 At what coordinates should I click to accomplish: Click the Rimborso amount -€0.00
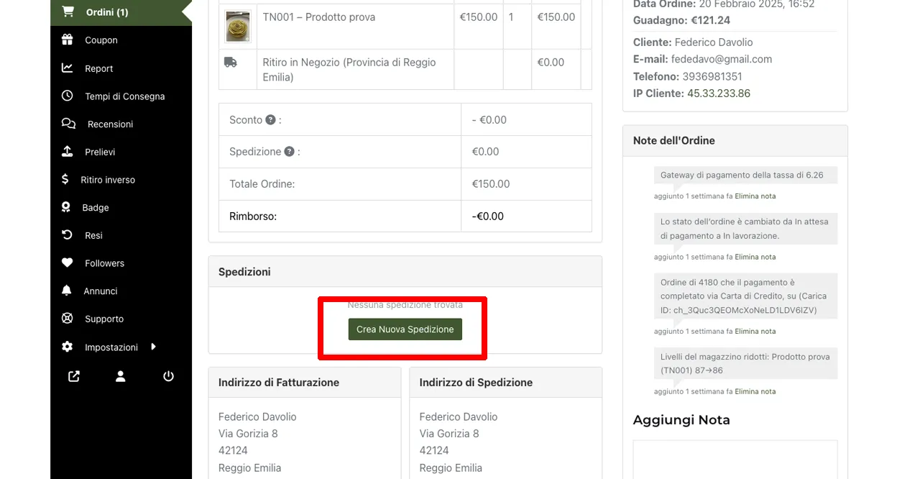pyautogui.click(x=488, y=216)
